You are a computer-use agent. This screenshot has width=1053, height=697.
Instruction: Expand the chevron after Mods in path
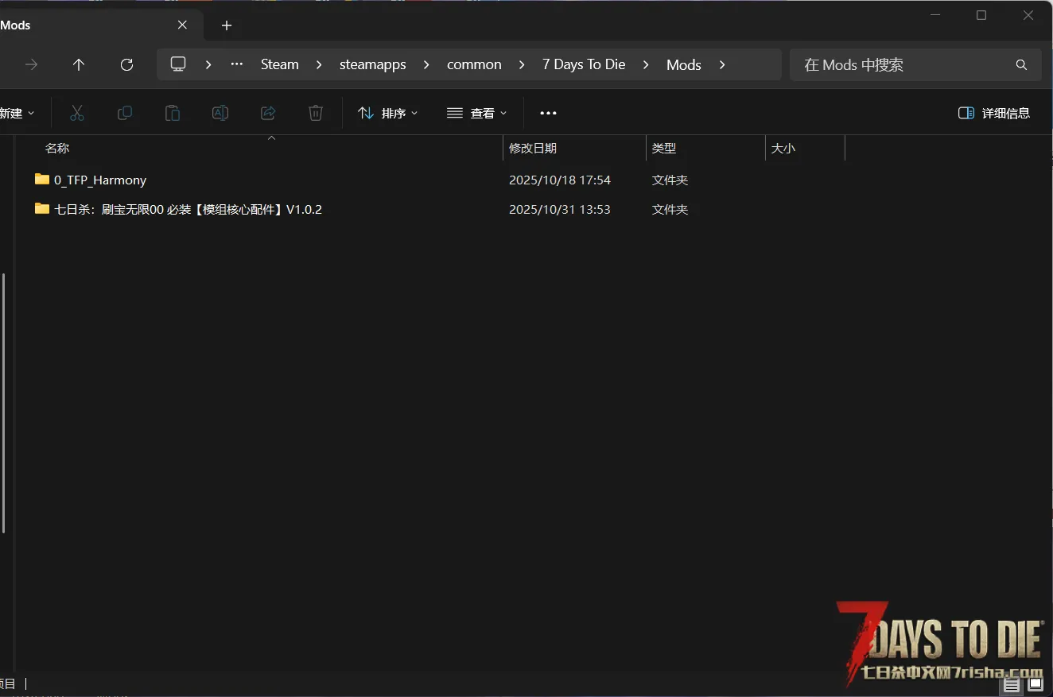[x=722, y=64]
